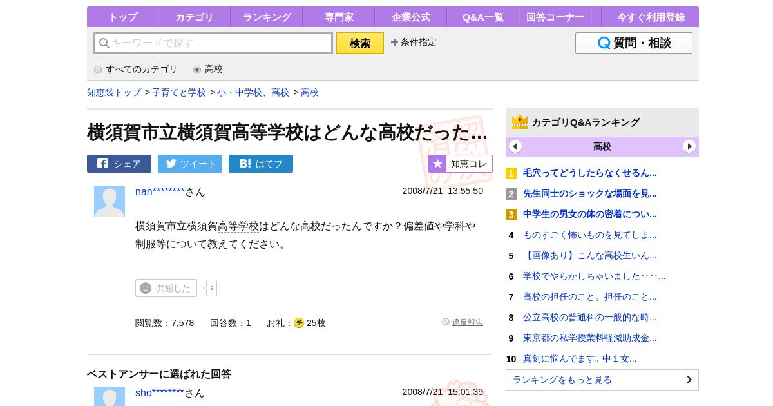Image resolution: width=773 pixels, height=406 pixels.
Task: Open the トップ tab
Action: pyautogui.click(x=122, y=17)
